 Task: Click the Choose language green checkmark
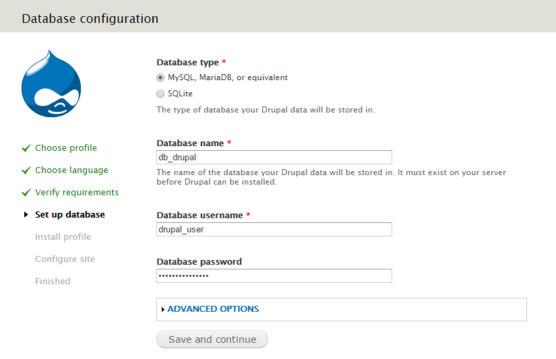(x=26, y=170)
